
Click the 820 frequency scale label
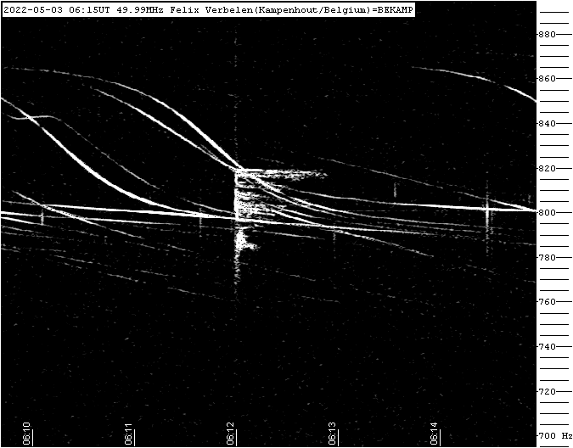click(x=547, y=168)
